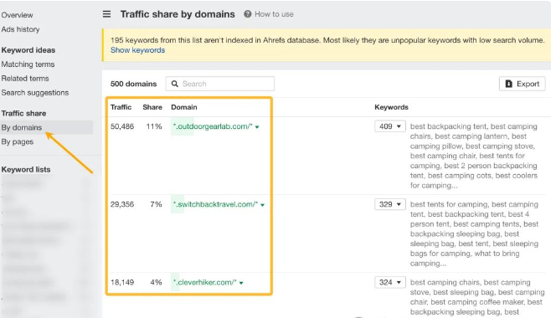Viewport: 556px width, 318px height.
Task: Open How to use help link
Action: click(274, 14)
